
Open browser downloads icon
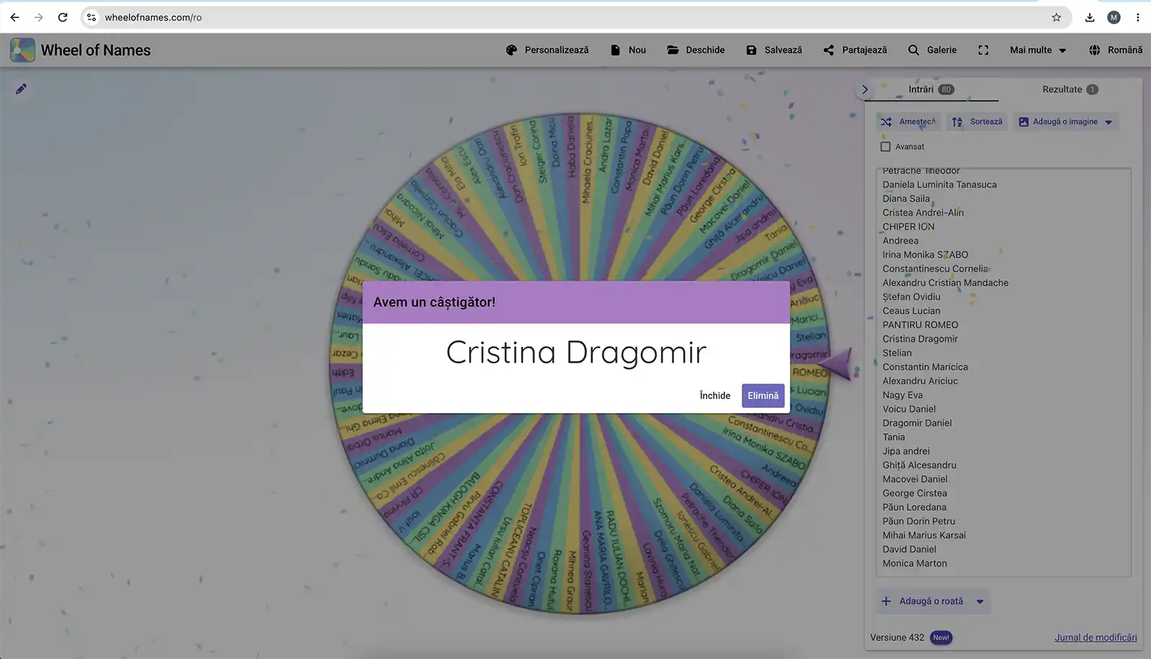[1090, 17]
